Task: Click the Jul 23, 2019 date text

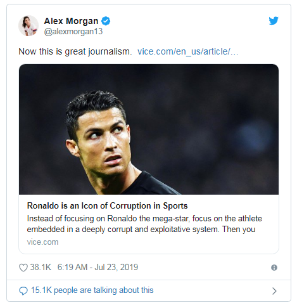Action: (116, 267)
